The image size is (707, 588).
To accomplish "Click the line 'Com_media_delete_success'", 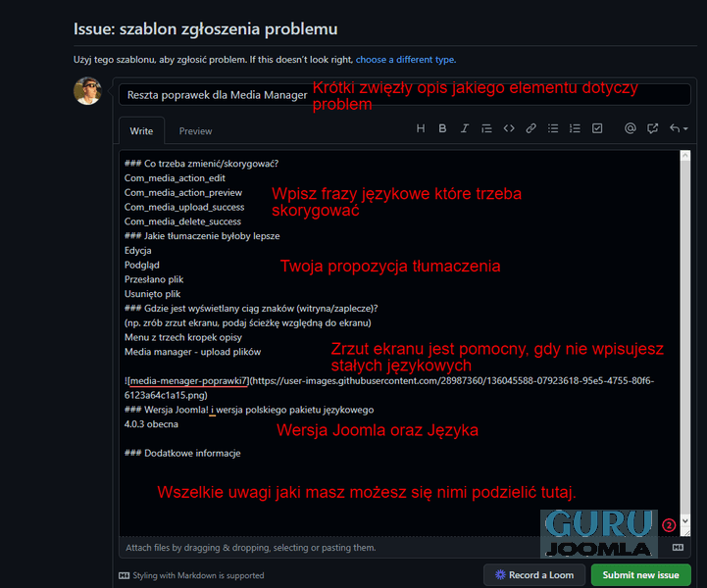I will (x=182, y=221).
